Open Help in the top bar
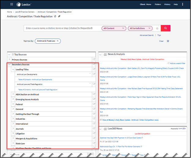The height and width of the screenshot is (158, 191). click(x=176, y=4)
